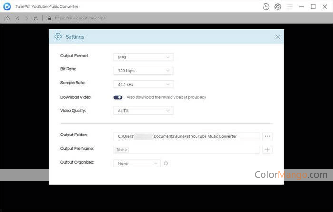
Task: Click the Output Folder path field
Action: (186, 136)
